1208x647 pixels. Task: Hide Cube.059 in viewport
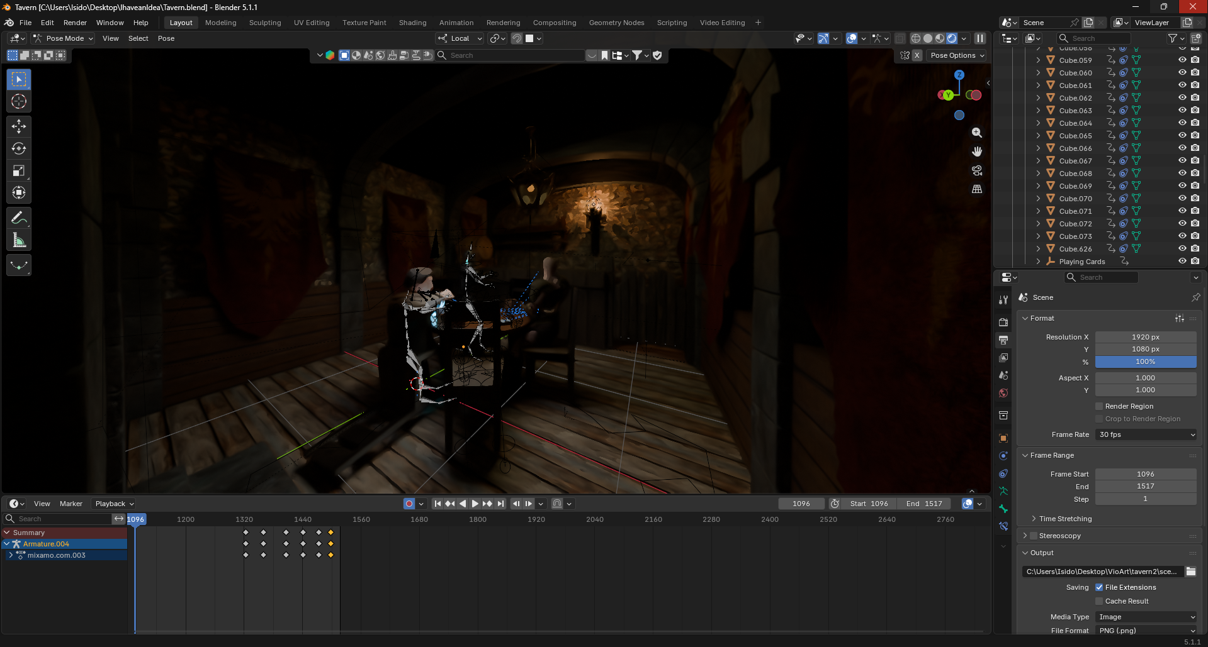click(1182, 60)
